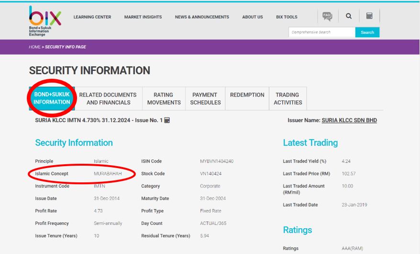
Task: Open News & Announcements menu
Action: tap(202, 17)
